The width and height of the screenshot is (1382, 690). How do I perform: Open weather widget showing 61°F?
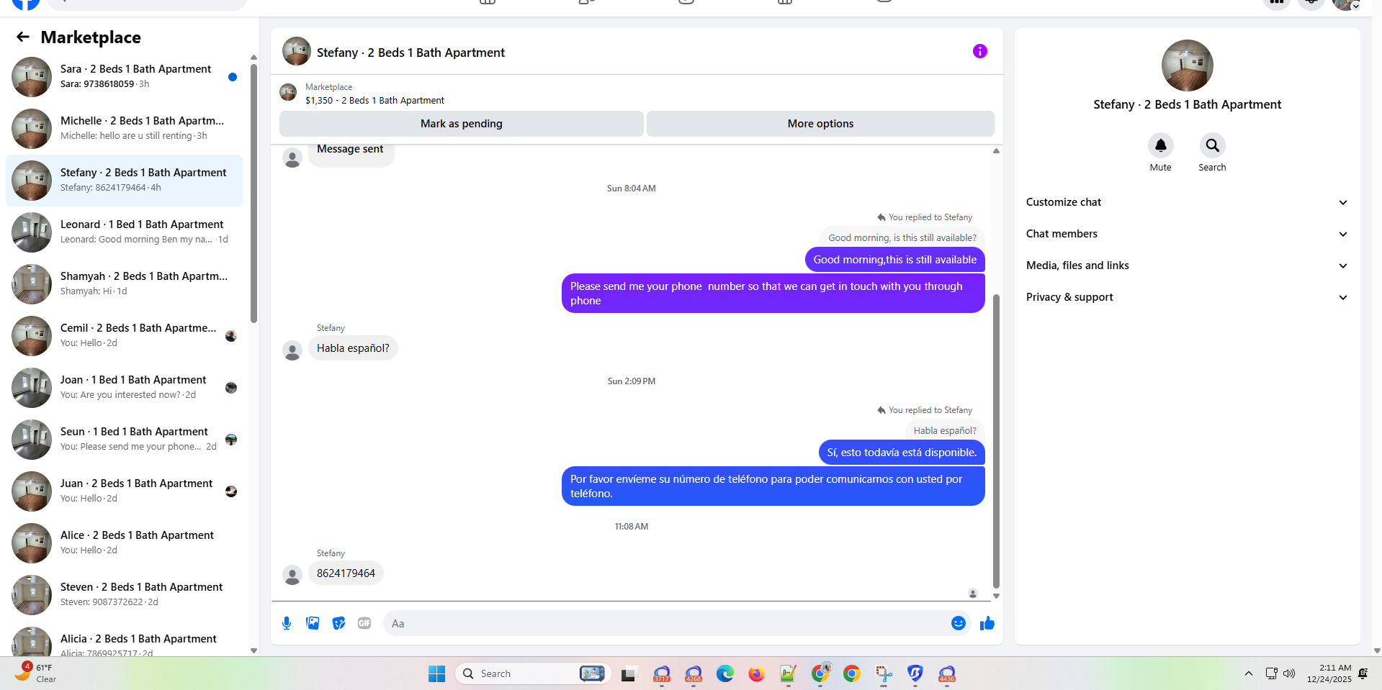coord(35,673)
